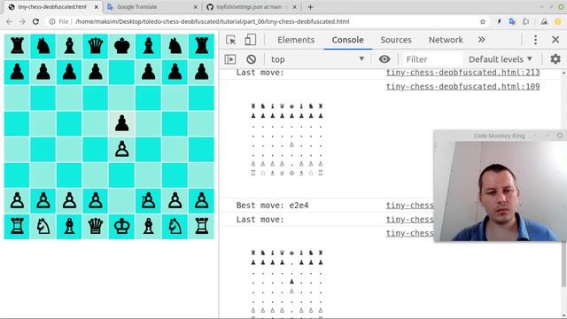Select the white knight on g1

(175, 227)
